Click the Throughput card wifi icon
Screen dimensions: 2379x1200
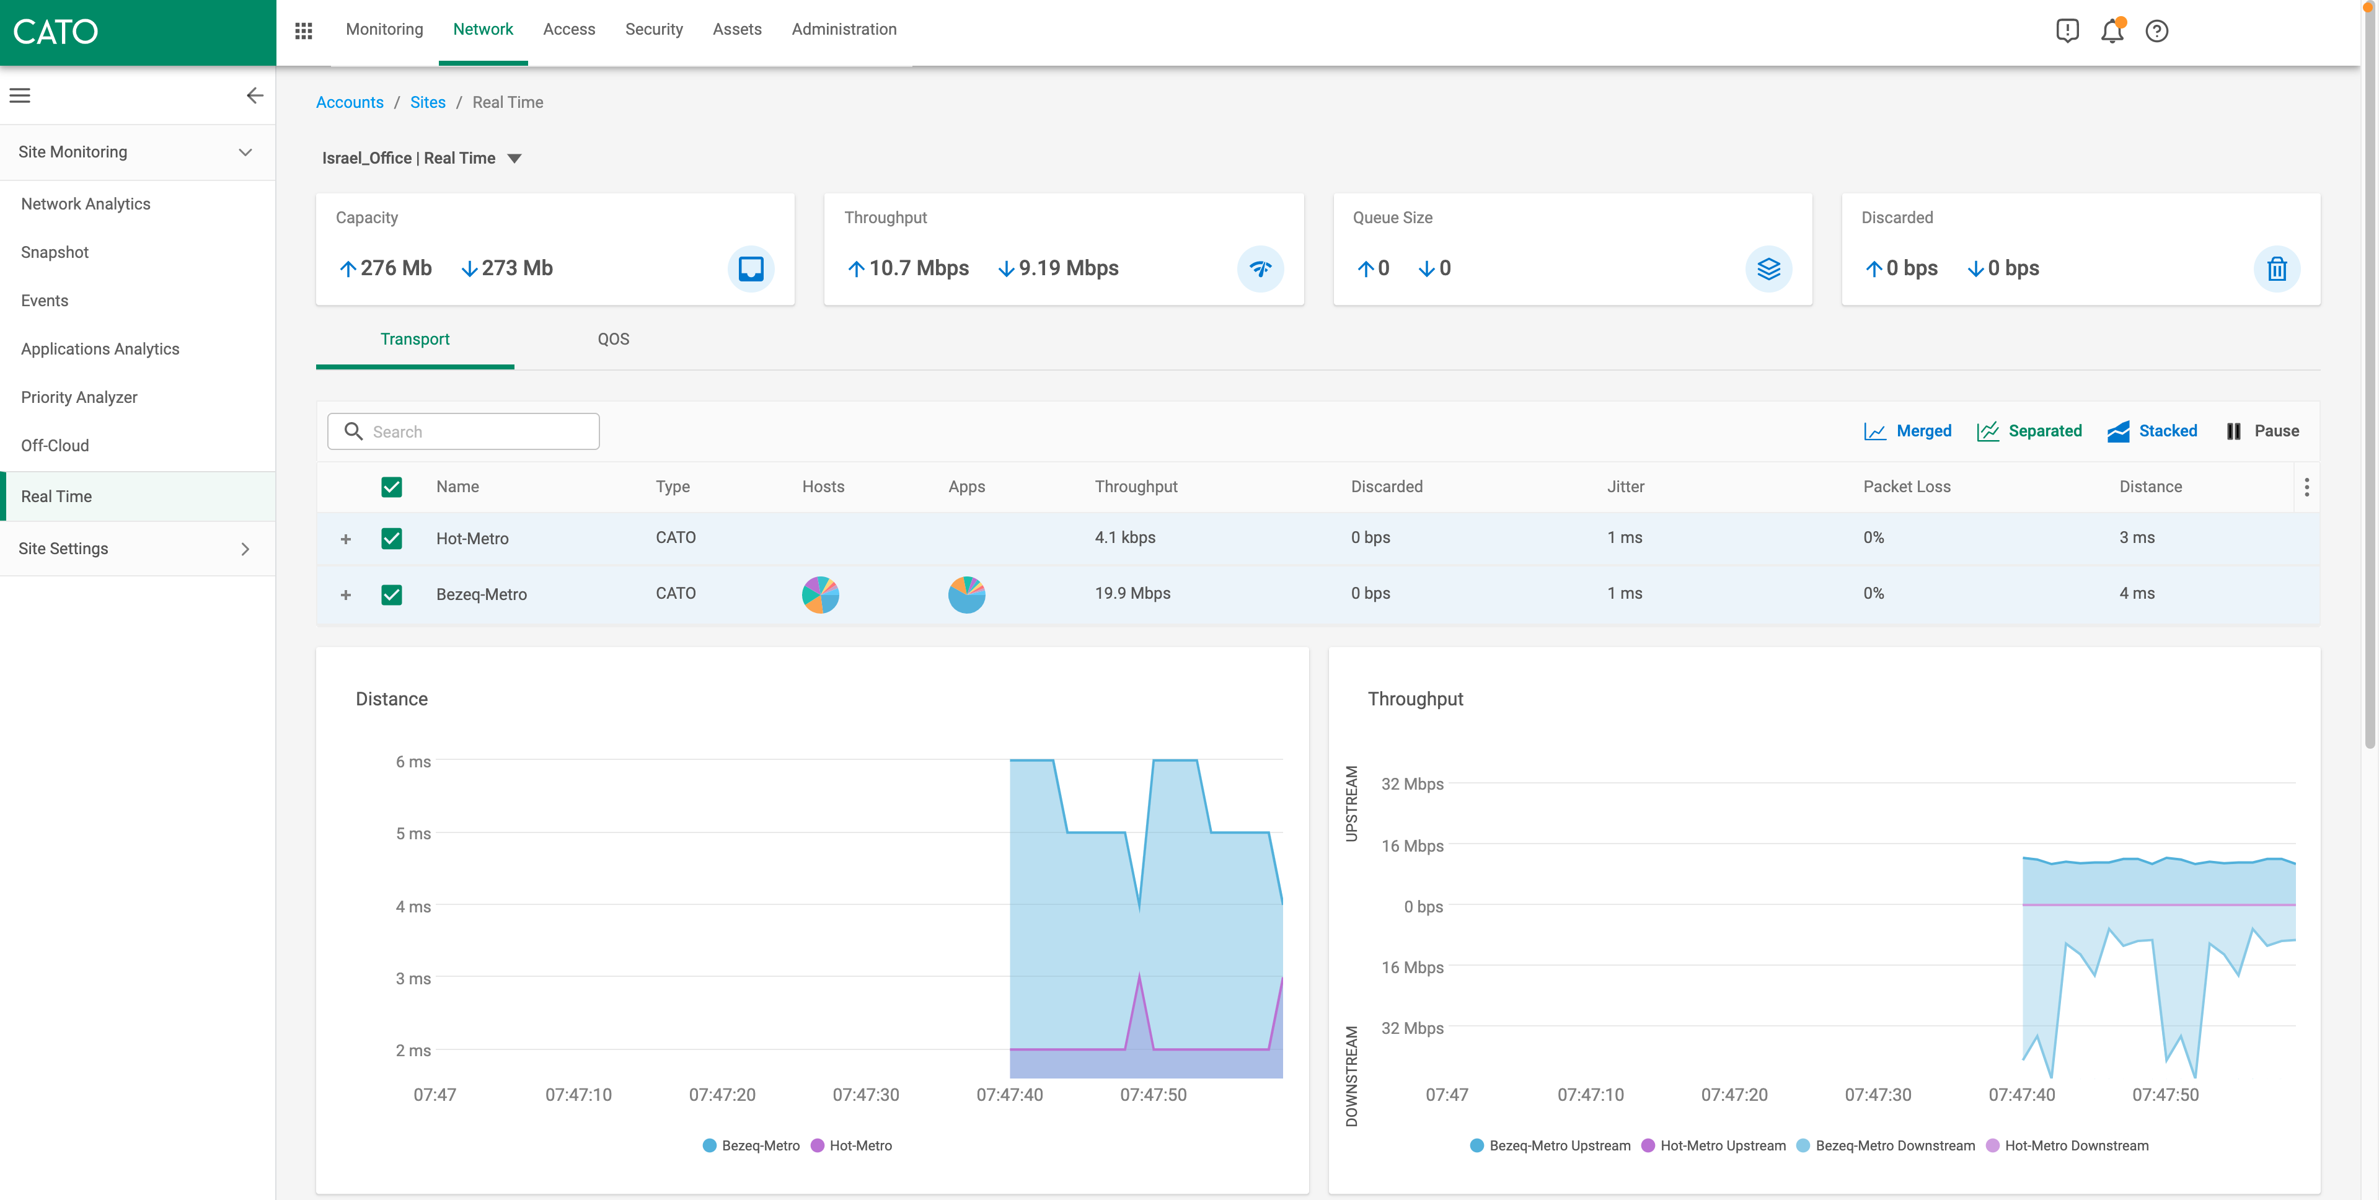pyautogui.click(x=1260, y=269)
